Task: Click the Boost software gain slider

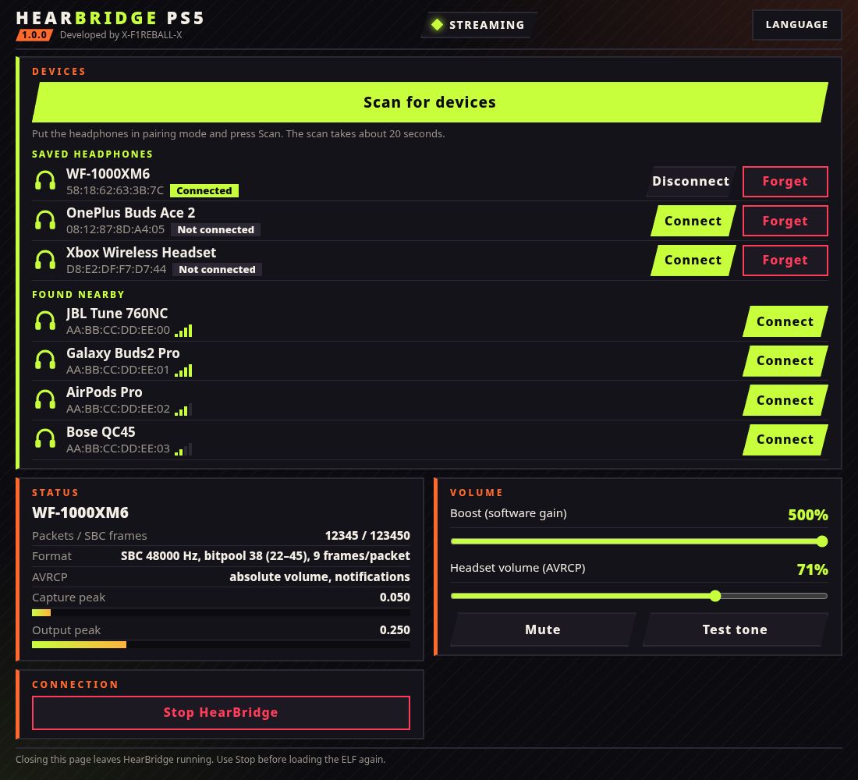Action: [x=639, y=541]
